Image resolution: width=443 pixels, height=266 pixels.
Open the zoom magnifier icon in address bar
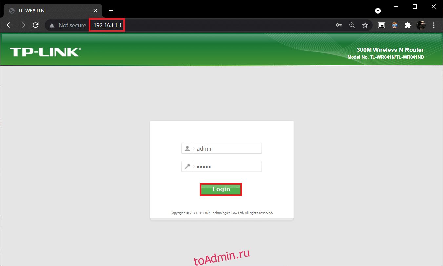(x=352, y=25)
